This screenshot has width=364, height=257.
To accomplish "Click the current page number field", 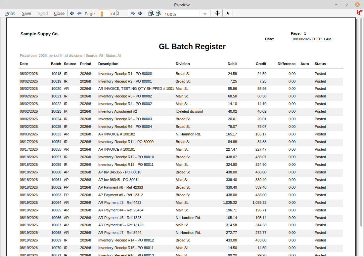I will coord(104,14).
